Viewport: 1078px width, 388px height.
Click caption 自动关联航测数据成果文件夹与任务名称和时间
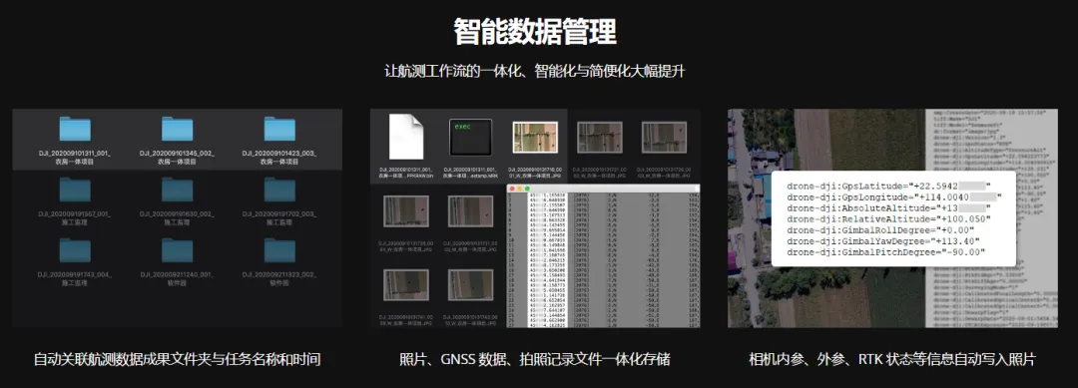tap(178, 359)
